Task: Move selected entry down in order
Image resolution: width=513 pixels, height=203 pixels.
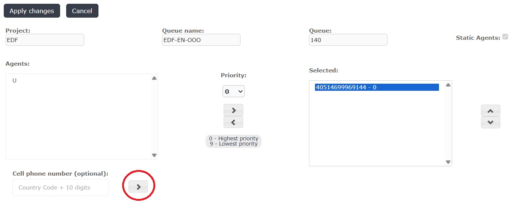Action: 490,122
